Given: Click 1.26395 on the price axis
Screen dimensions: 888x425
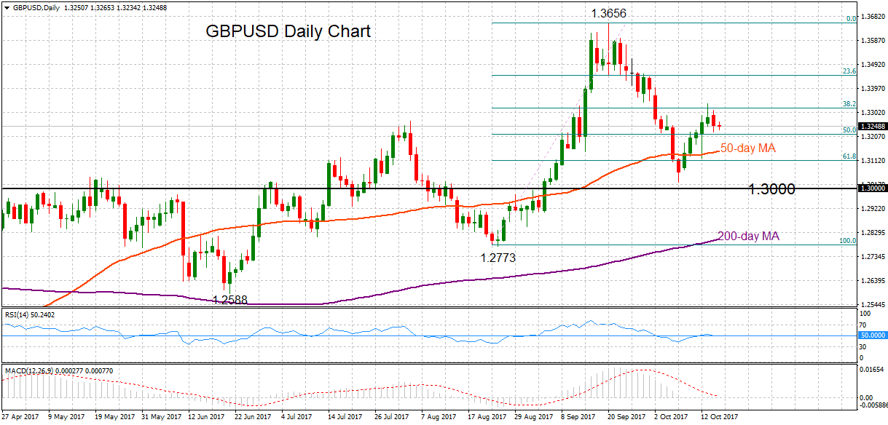Looking at the screenshot, I should [873, 281].
